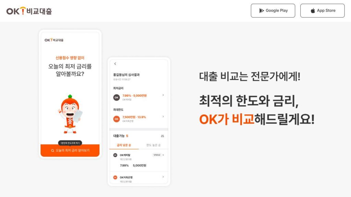Expand the OK저축은행 list row chevron

tap(163, 177)
